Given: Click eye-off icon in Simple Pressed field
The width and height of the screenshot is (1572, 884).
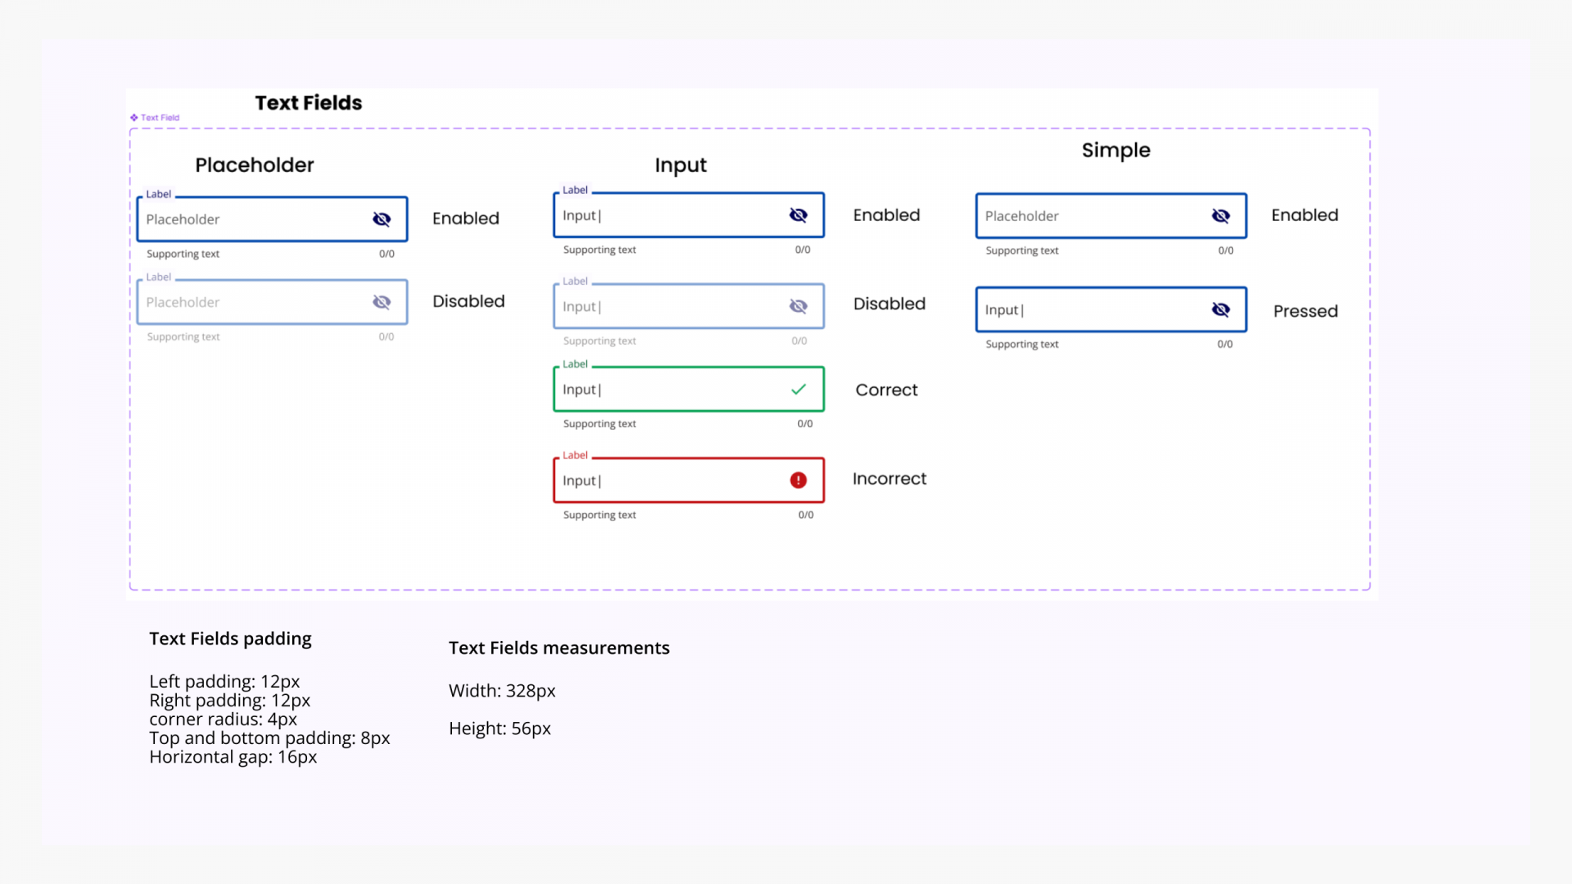Looking at the screenshot, I should [1221, 309].
